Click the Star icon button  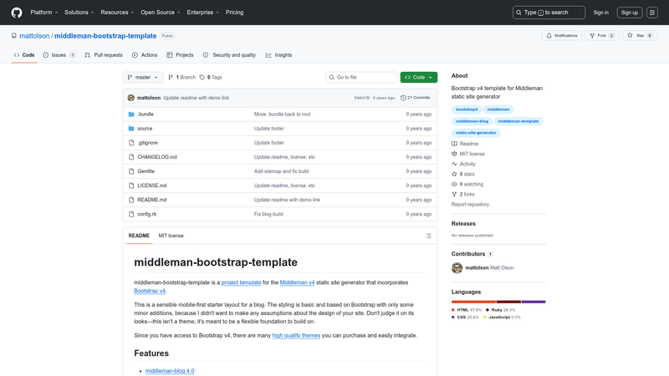pos(630,35)
